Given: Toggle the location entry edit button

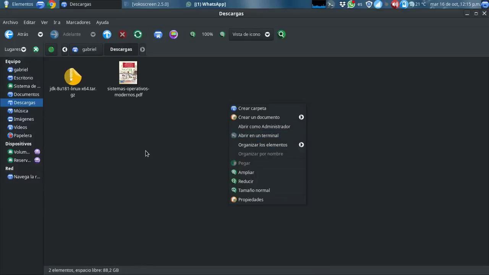Looking at the screenshot, I should [51, 49].
